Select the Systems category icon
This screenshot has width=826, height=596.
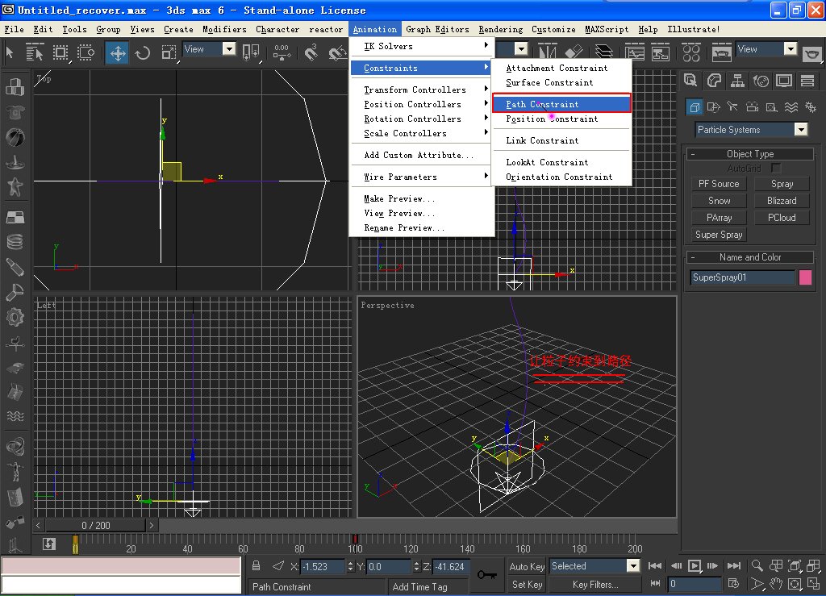811,107
